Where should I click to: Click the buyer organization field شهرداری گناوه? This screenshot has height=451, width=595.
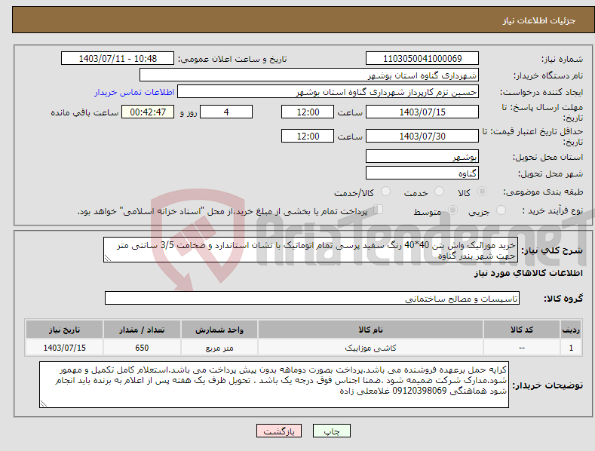click(309, 75)
